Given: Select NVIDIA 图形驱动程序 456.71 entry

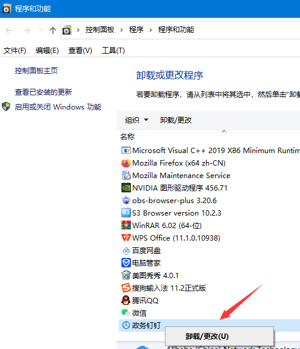Looking at the screenshot, I should coord(180,188).
